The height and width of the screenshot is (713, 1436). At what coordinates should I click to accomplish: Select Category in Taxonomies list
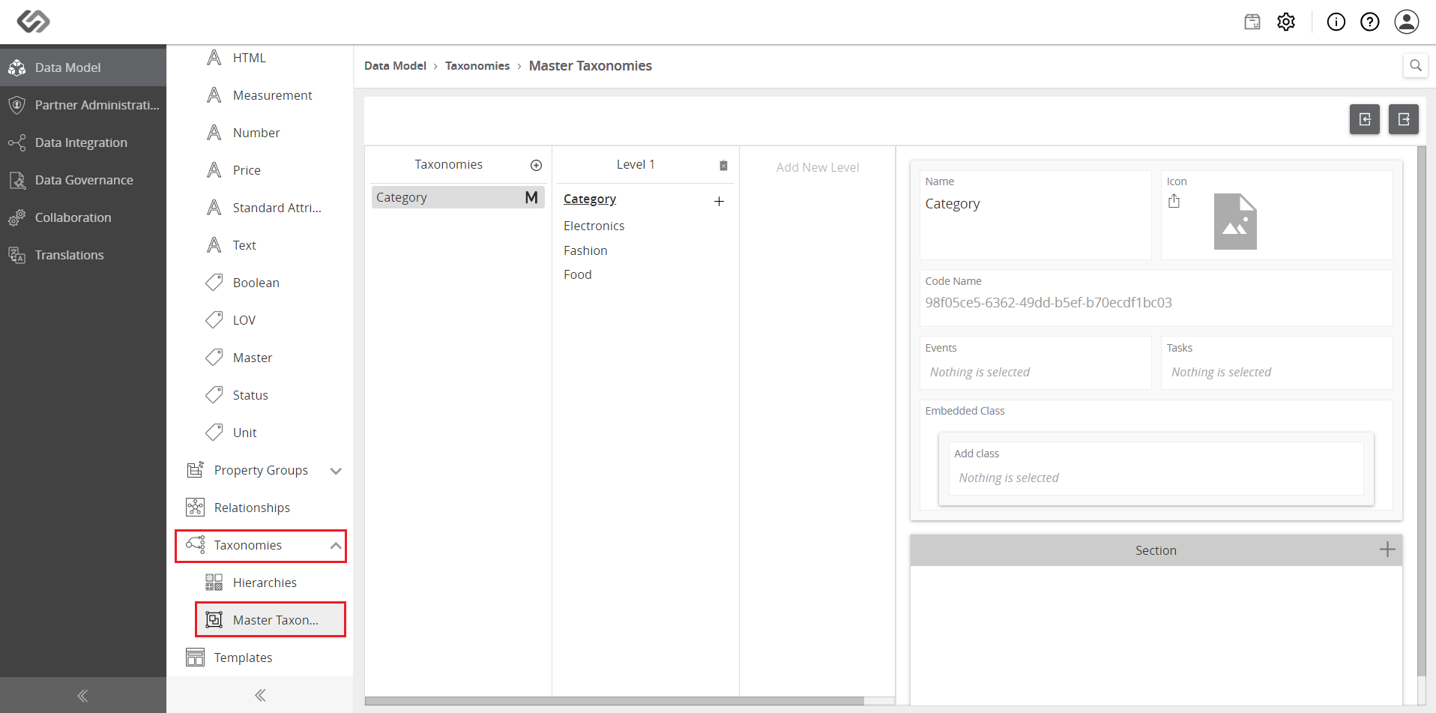click(x=458, y=197)
